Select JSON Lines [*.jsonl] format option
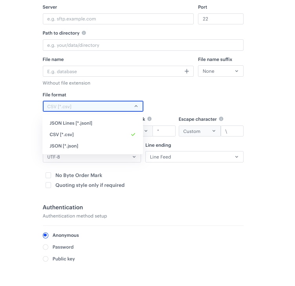 tap(71, 123)
